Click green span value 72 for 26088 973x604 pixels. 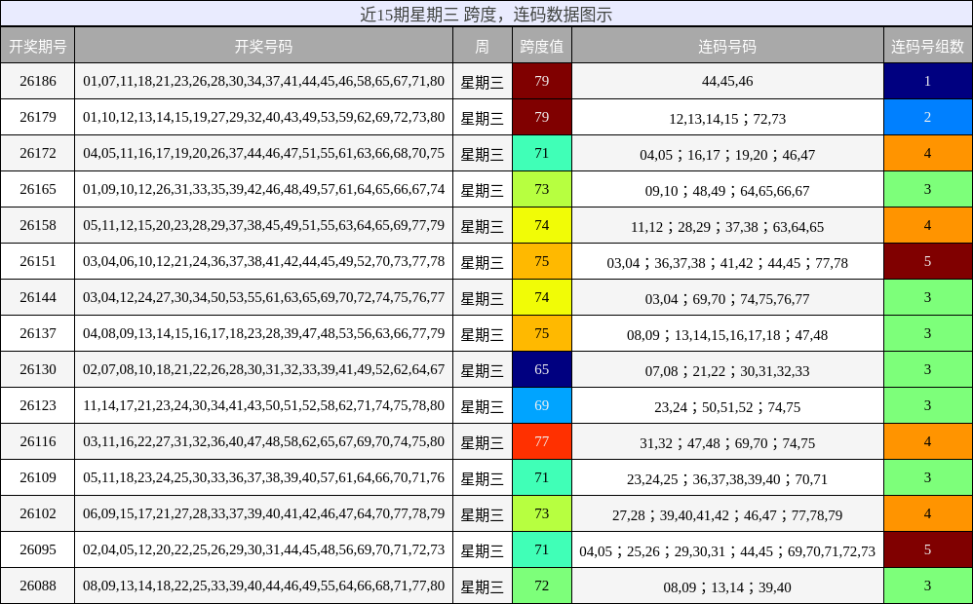[542, 585]
